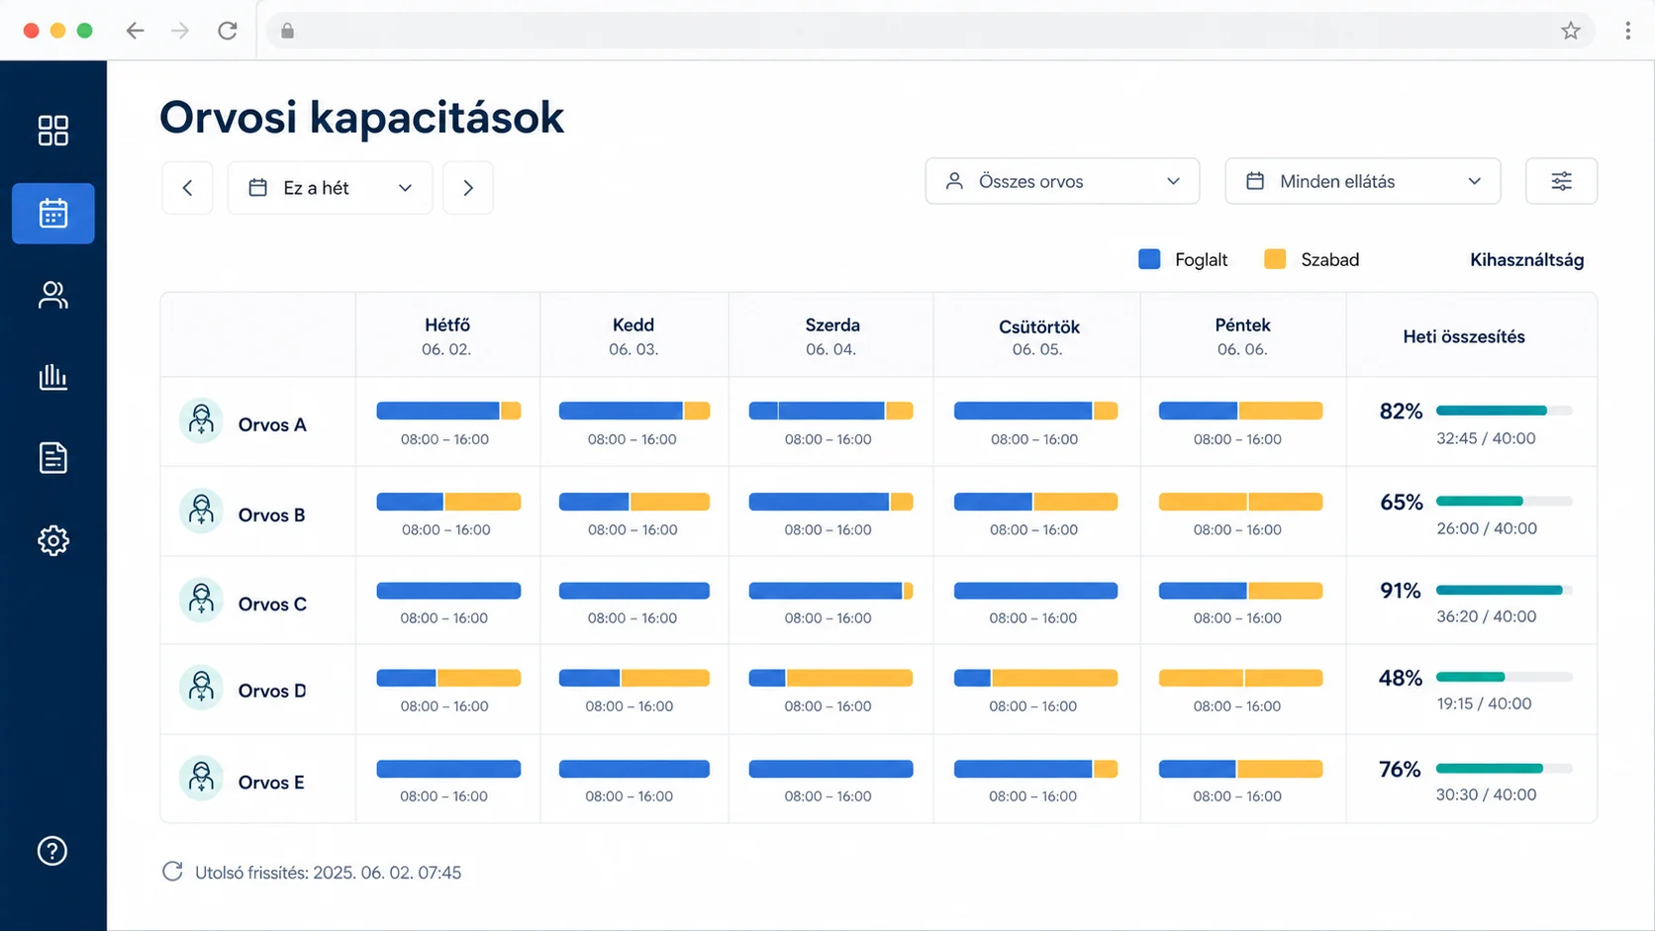Click the Orvos C avatar icon
Screen dimensions: 1655x931
201,600
